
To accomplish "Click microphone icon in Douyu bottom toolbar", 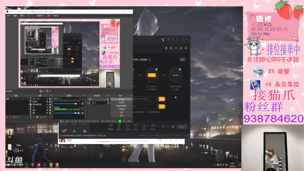I will tap(144, 126).
